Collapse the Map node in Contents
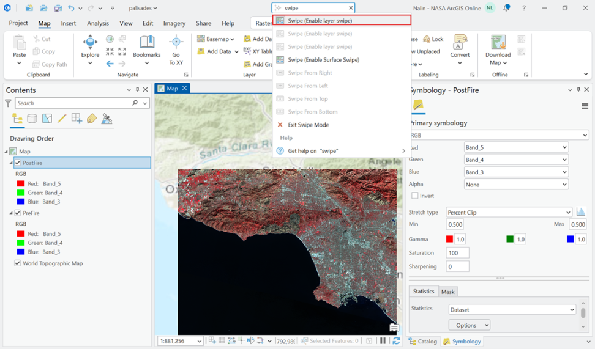 tap(6, 151)
